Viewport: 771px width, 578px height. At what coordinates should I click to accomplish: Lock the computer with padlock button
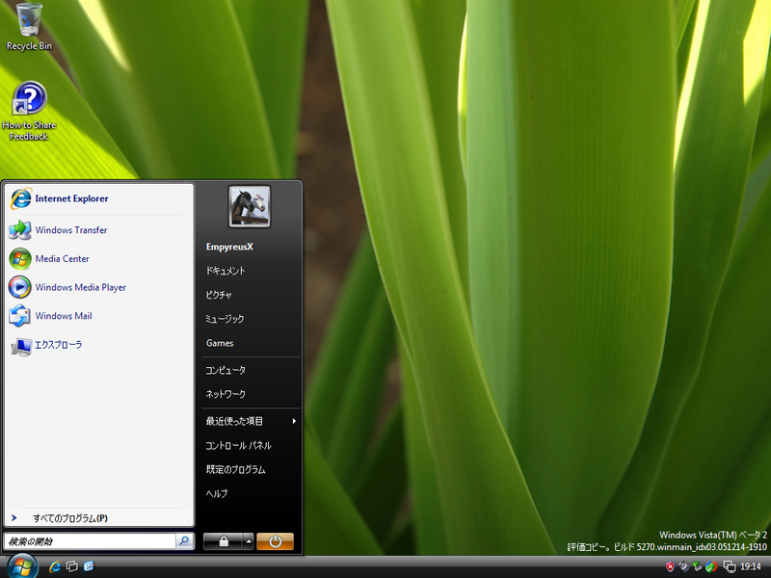(x=224, y=541)
